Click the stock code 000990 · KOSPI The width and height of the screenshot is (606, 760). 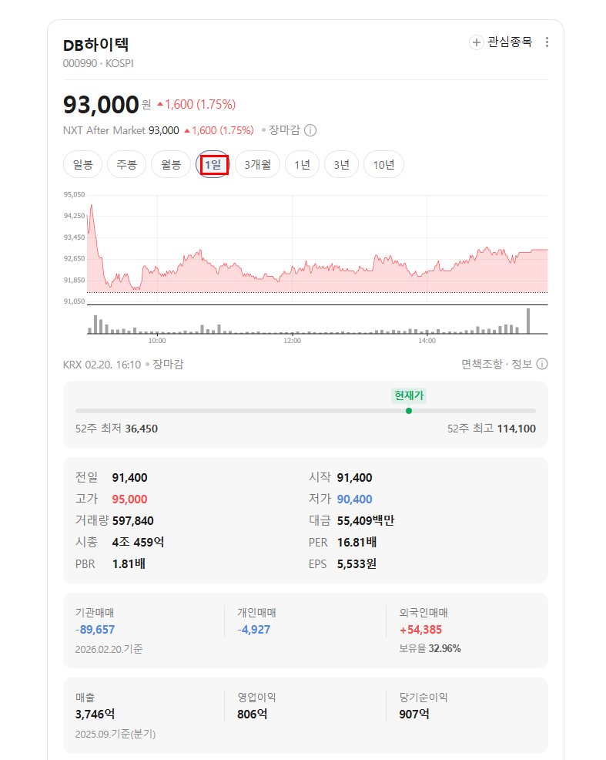99,63
